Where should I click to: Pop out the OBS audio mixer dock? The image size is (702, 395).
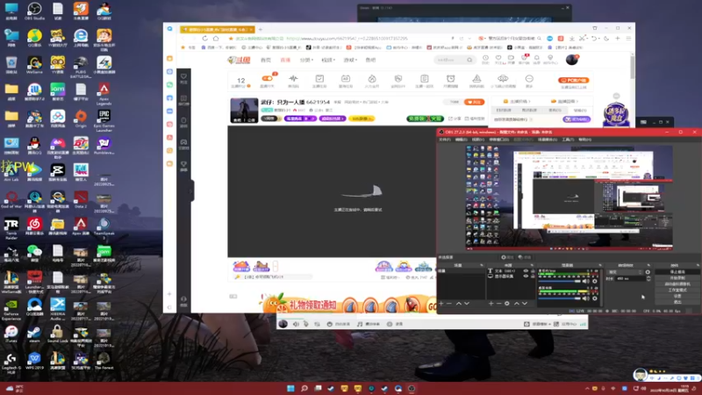point(600,265)
